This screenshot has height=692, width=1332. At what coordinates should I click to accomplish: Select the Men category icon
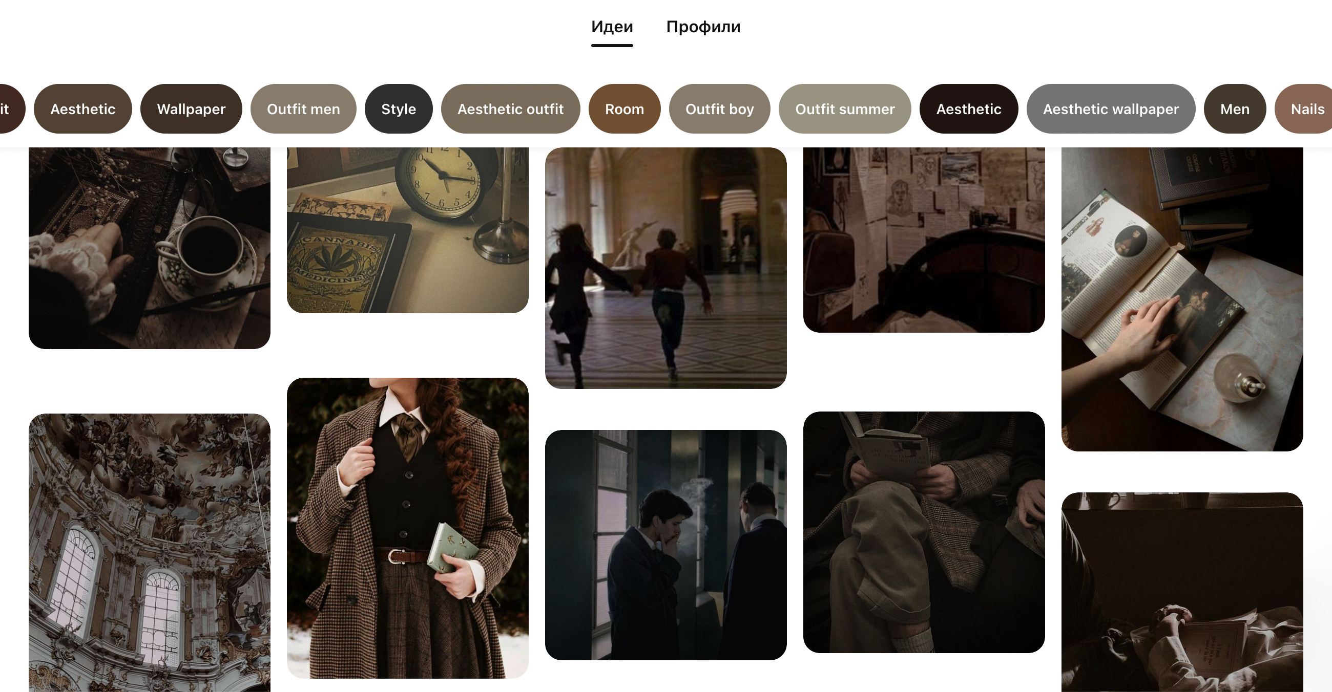1234,109
